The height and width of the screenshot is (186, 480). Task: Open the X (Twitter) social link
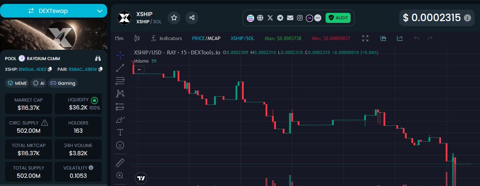pos(270,18)
